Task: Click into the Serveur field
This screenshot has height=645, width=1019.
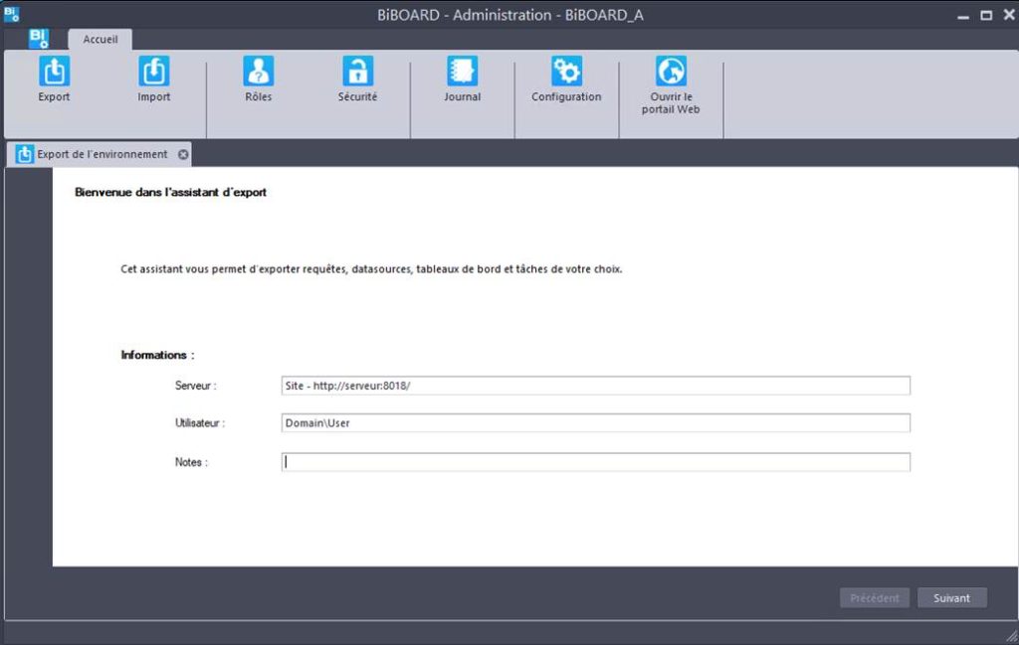Action: point(596,386)
